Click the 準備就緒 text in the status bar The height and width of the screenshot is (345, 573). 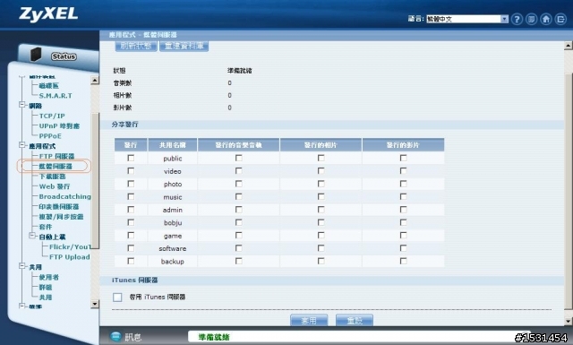[x=214, y=337]
